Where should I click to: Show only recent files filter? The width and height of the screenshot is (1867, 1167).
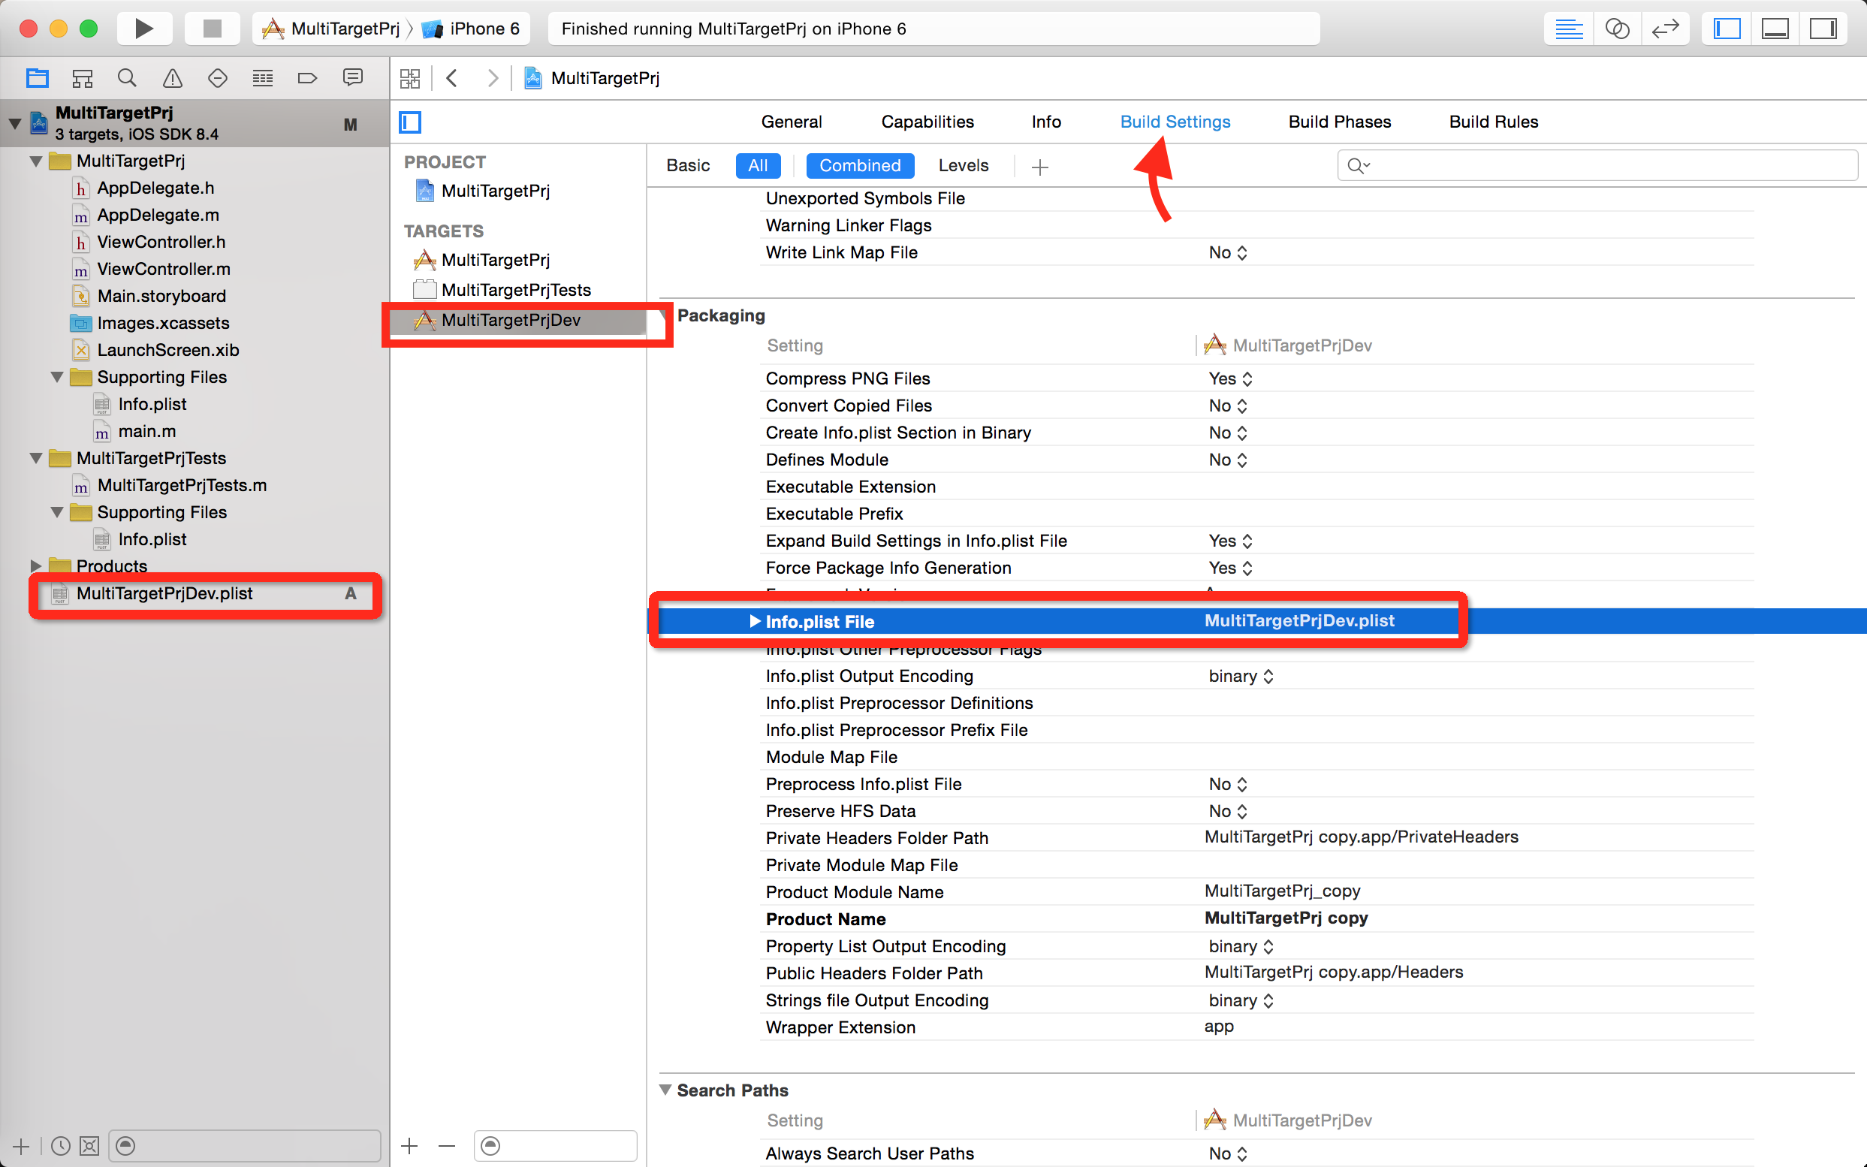pyautogui.click(x=60, y=1146)
